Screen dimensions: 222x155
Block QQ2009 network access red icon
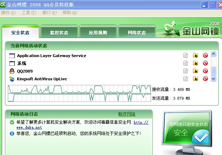pyautogui.click(x=205, y=71)
